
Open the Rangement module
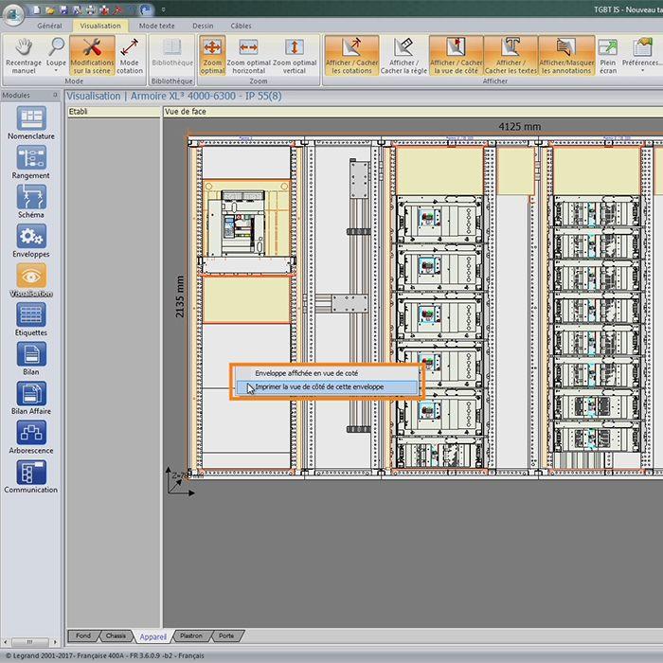[x=31, y=162]
